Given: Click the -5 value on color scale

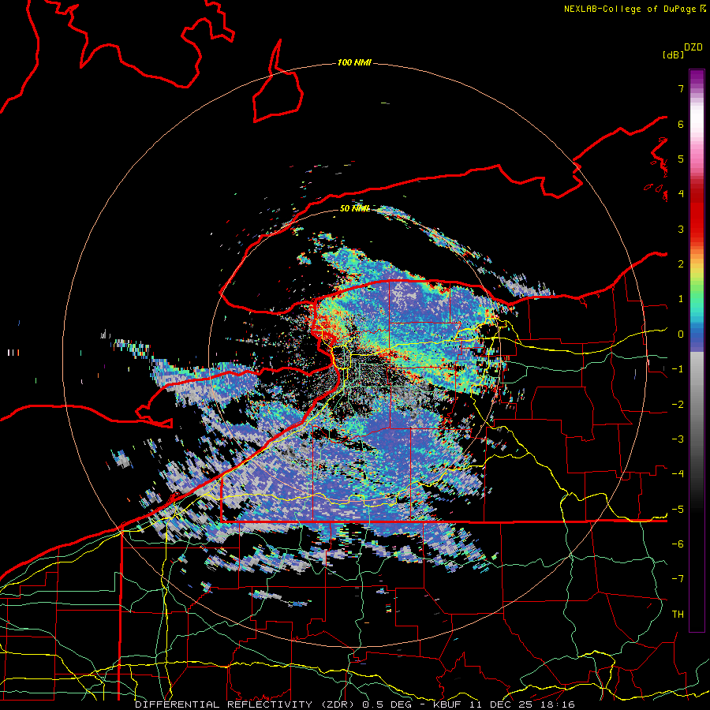Looking at the screenshot, I should click(x=678, y=510).
